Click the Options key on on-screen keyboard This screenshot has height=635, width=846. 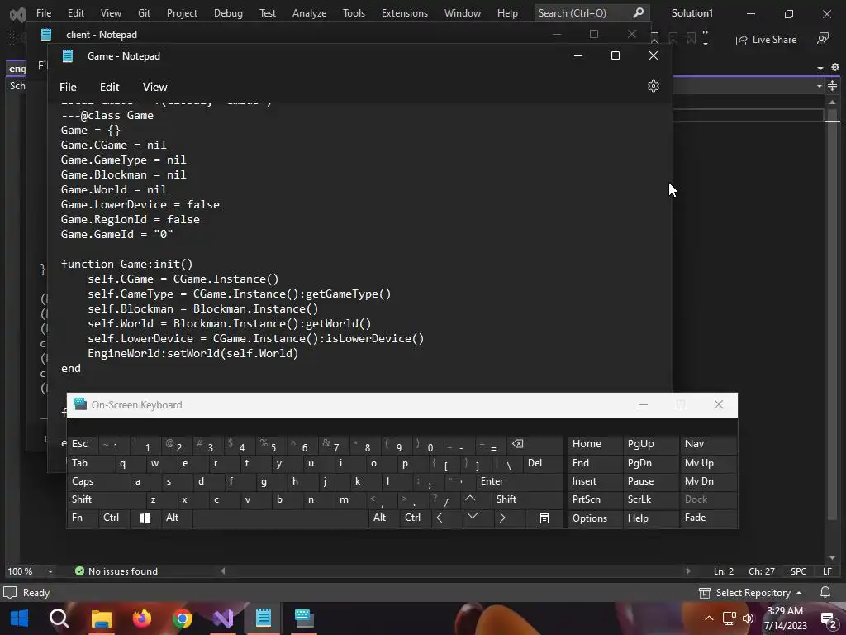pyautogui.click(x=595, y=518)
